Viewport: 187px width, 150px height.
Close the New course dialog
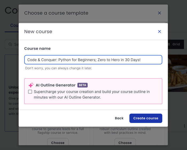[x=159, y=32]
